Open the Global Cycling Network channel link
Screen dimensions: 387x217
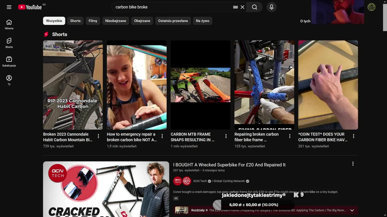tap(229, 181)
